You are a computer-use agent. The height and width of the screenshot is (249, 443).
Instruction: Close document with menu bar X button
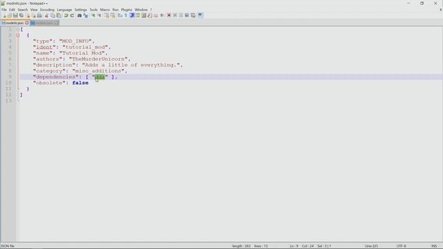440,10
